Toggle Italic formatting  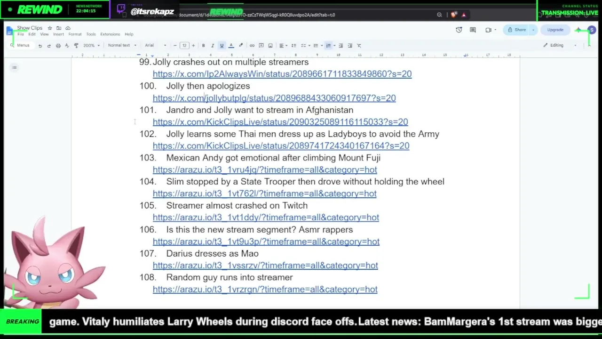(213, 46)
